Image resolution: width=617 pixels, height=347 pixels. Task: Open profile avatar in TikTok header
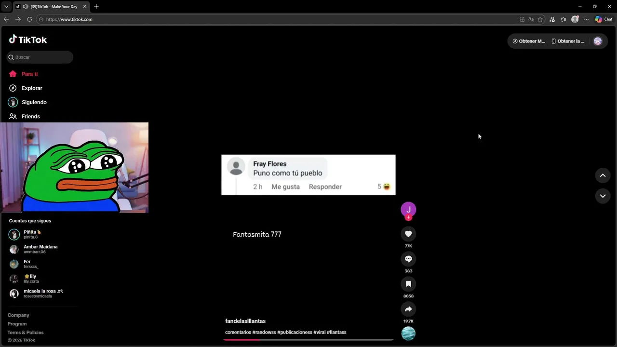pos(598,41)
